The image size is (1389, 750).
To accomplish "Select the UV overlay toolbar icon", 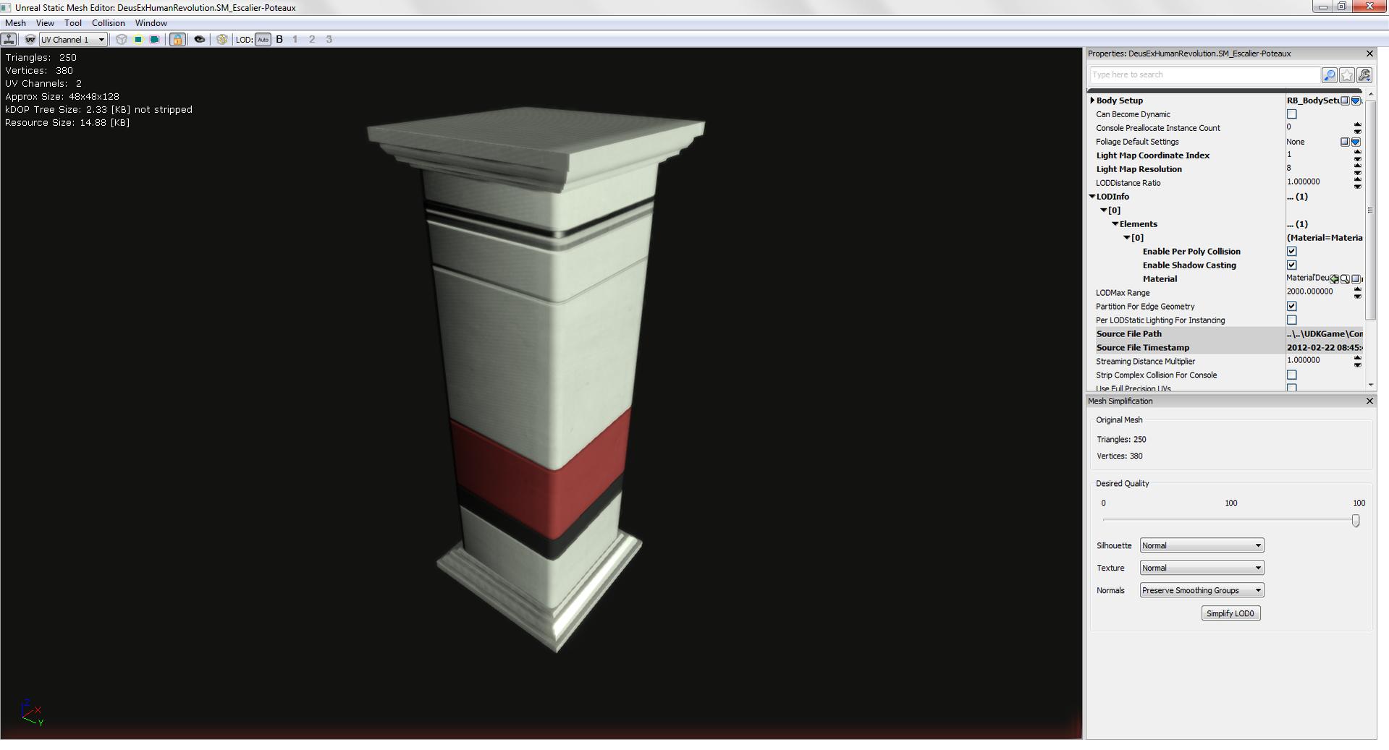I will 30,40.
